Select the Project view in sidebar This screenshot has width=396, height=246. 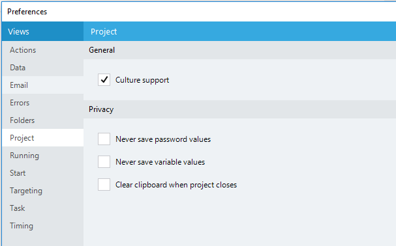pyautogui.click(x=42, y=138)
